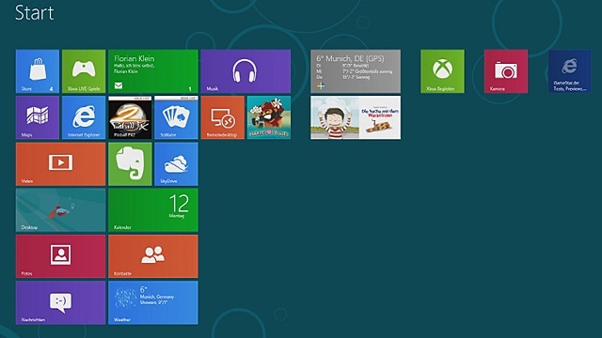Viewport: 602px width, 338px height.
Task: Open the Kontakte people tile
Action: click(153, 256)
